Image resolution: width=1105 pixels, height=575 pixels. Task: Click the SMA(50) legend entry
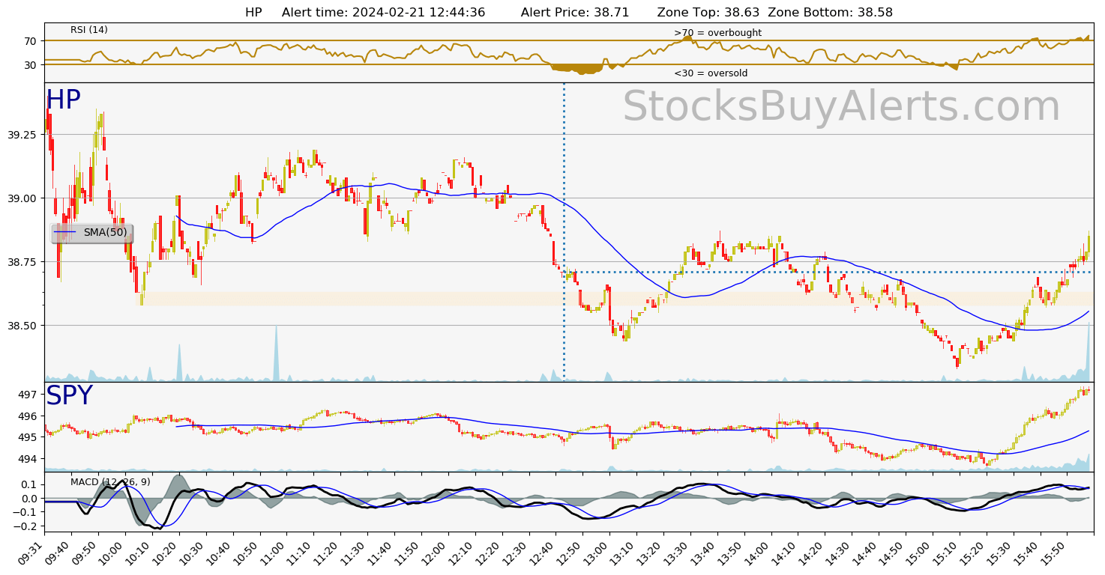[x=91, y=233]
